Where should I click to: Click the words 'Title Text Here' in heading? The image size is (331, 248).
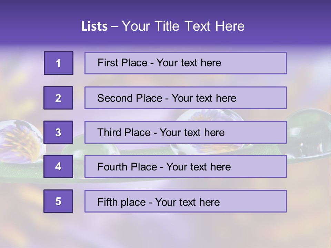point(200,26)
